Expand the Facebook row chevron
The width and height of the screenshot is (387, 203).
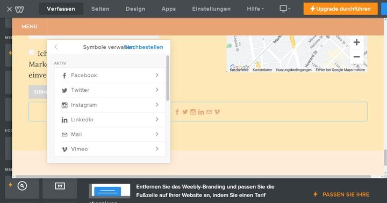157,75
